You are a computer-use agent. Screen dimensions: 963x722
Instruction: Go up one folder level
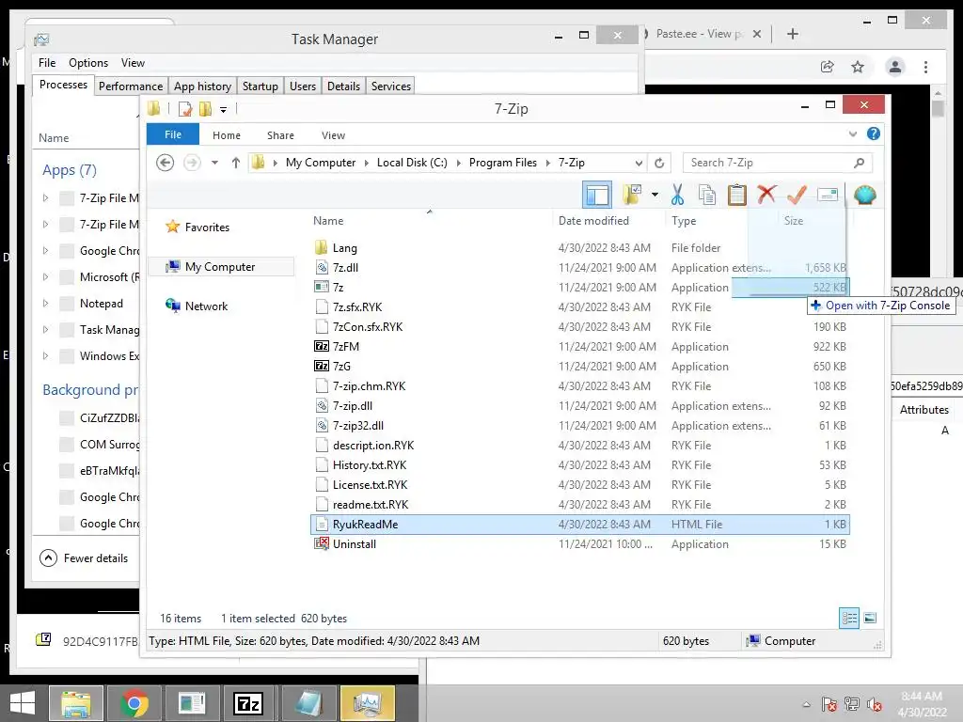tap(236, 163)
